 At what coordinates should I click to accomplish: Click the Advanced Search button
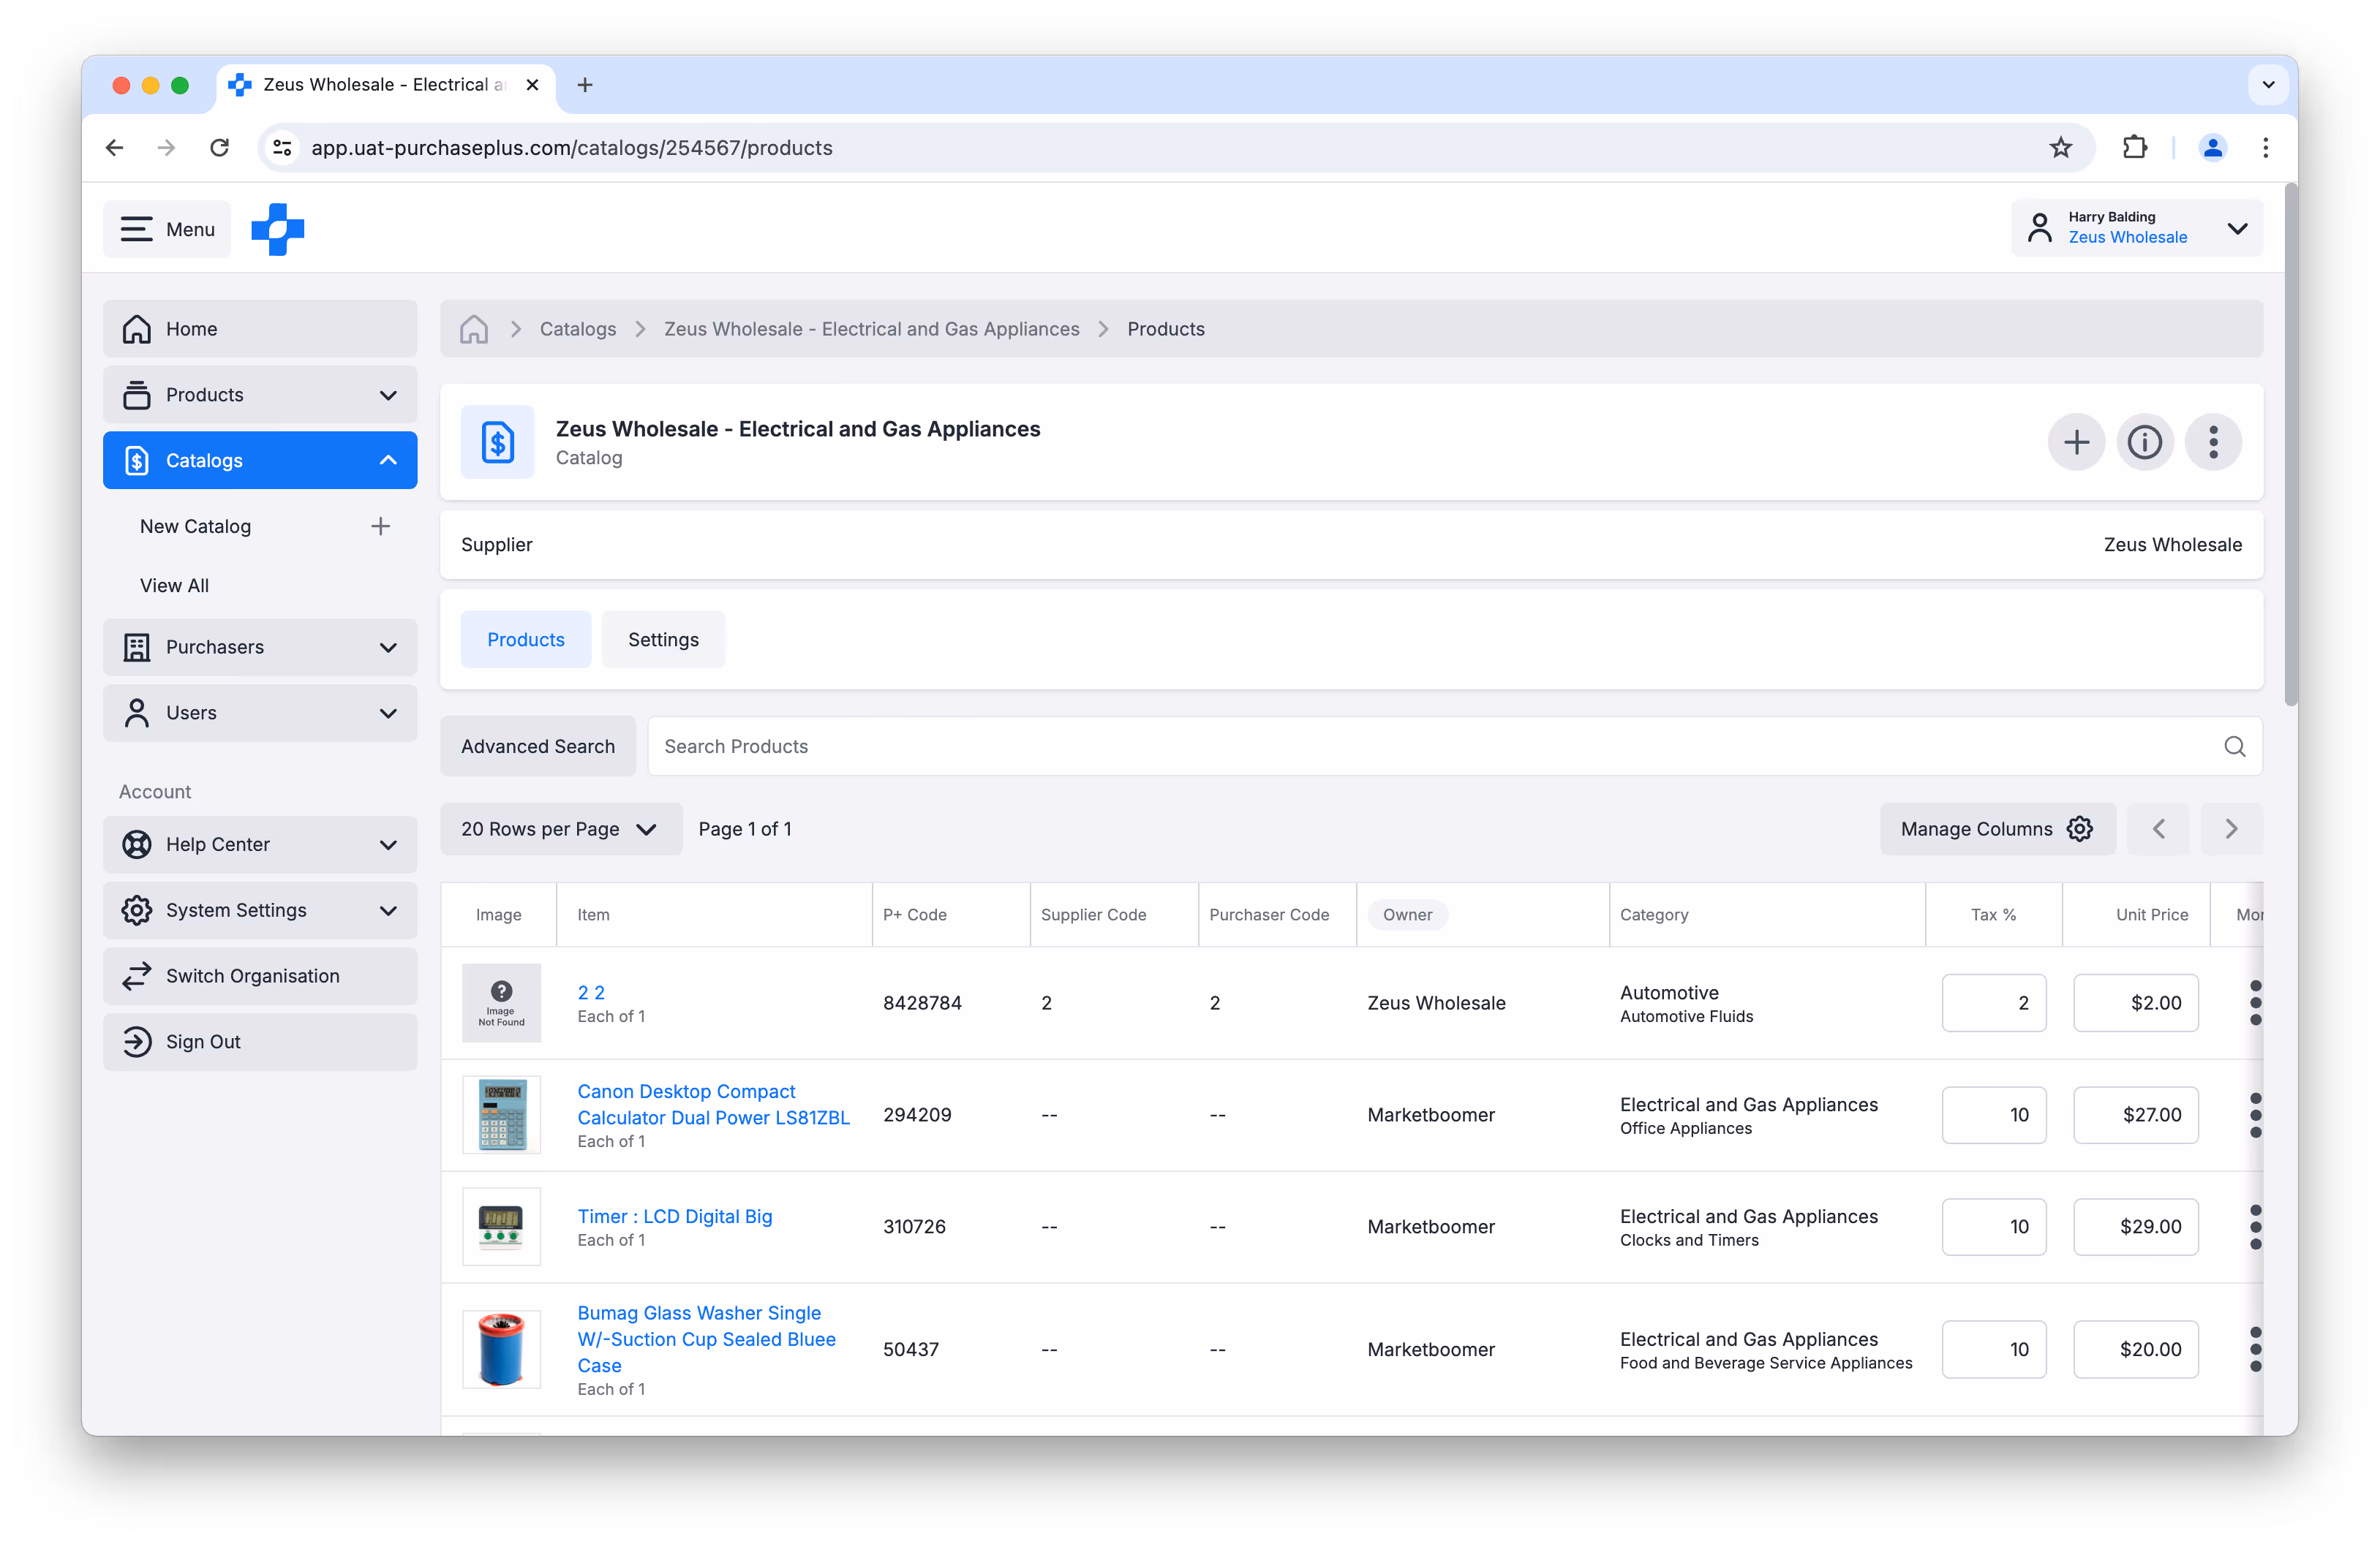(x=538, y=746)
